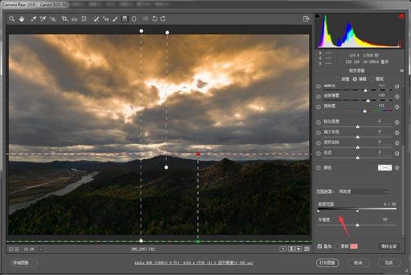411x275 pixels.
Task: Click the 去除薄雾 slider handle
Action: [368, 101]
